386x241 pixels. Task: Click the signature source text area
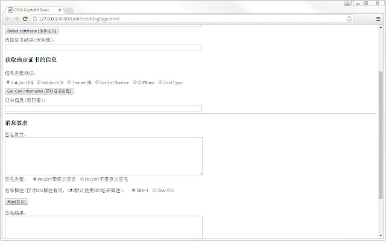[x=104, y=157]
